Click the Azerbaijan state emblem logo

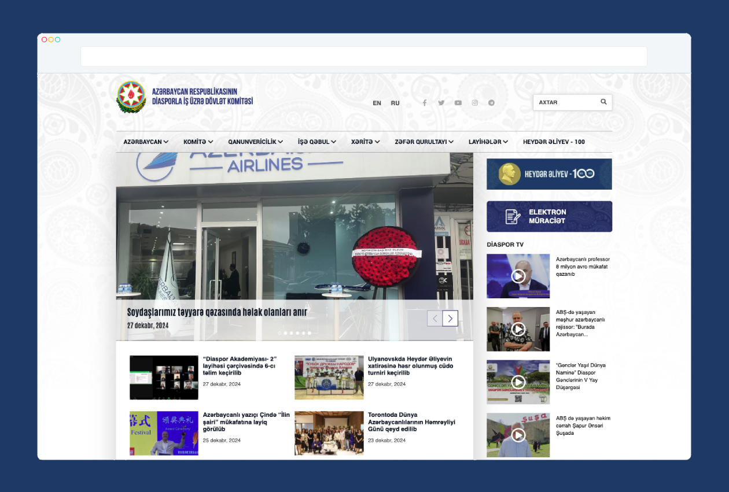pos(131,97)
